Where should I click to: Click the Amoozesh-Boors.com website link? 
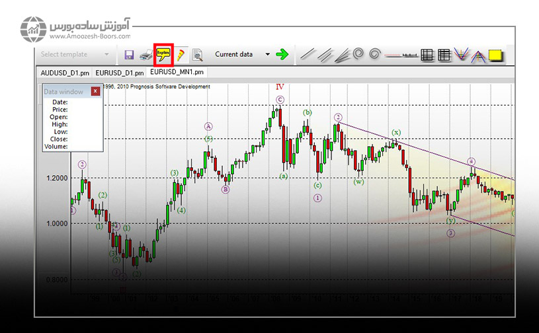pos(89,36)
